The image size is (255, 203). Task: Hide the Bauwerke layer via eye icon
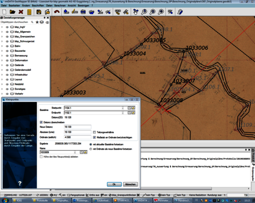pyautogui.click(x=7, y=51)
